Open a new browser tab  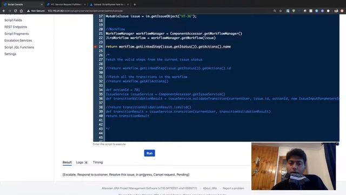point(135,4)
